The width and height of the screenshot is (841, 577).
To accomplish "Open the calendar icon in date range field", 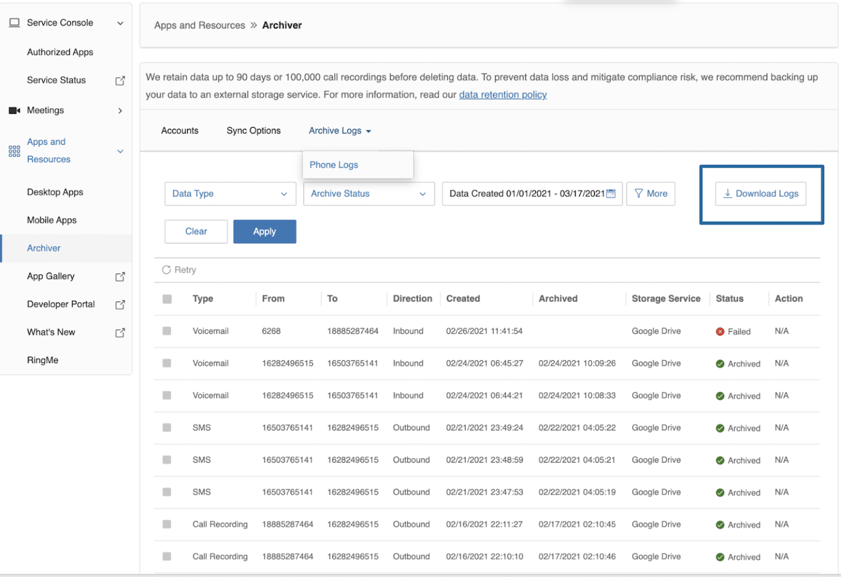I will (x=611, y=193).
